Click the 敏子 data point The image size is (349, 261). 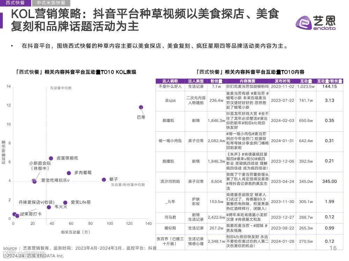tap(104, 180)
